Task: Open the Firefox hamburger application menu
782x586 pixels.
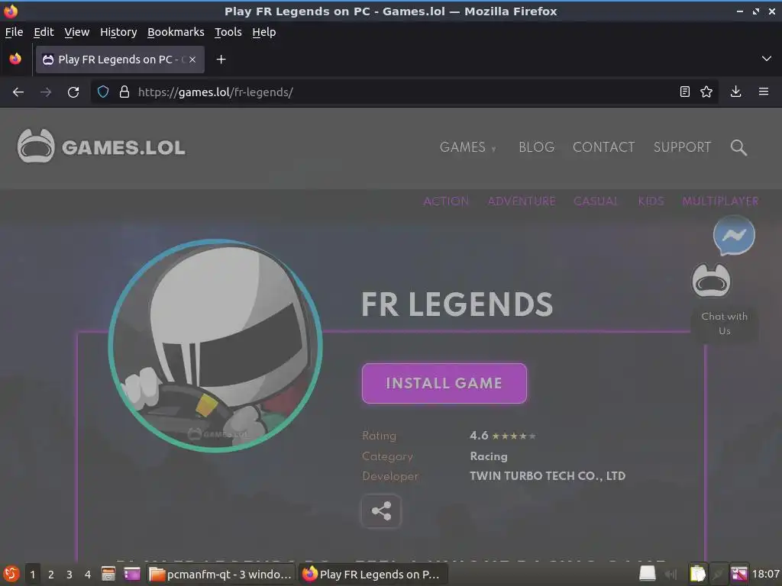Action: (x=764, y=92)
